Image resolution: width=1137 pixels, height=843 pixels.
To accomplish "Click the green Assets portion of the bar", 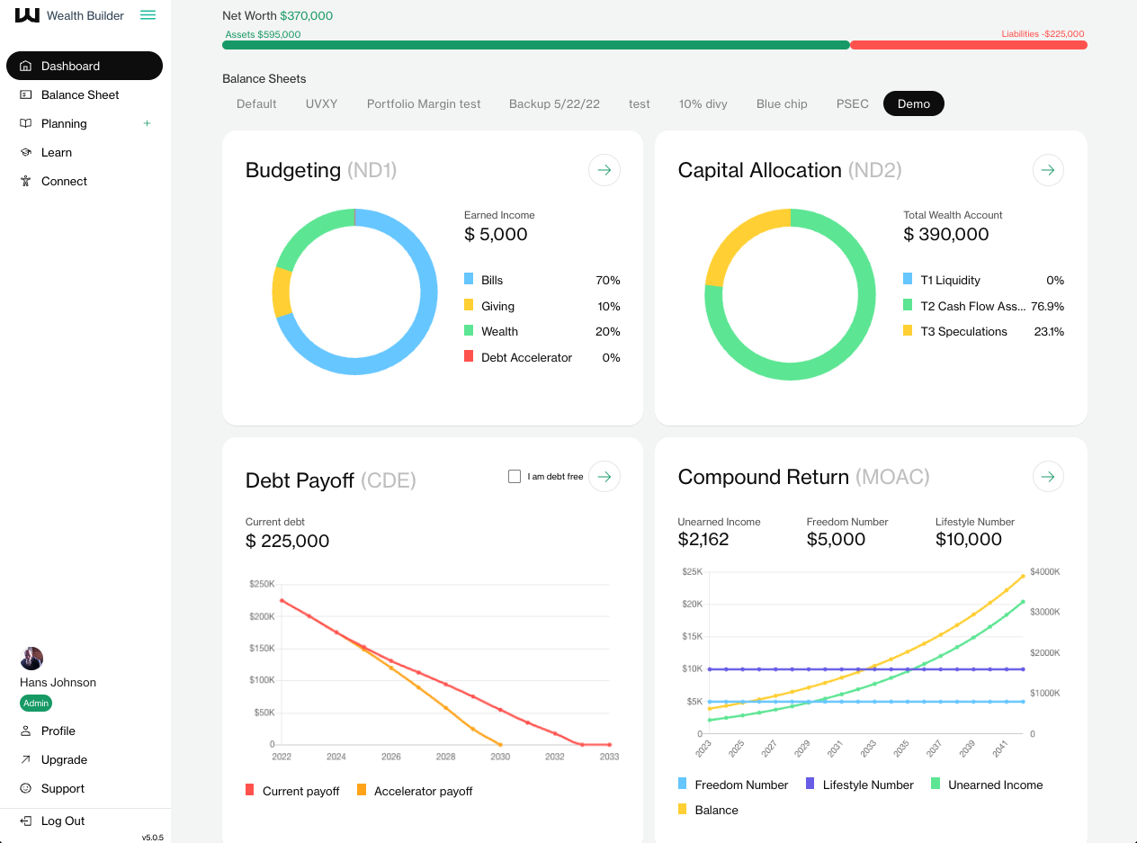I will [535, 44].
